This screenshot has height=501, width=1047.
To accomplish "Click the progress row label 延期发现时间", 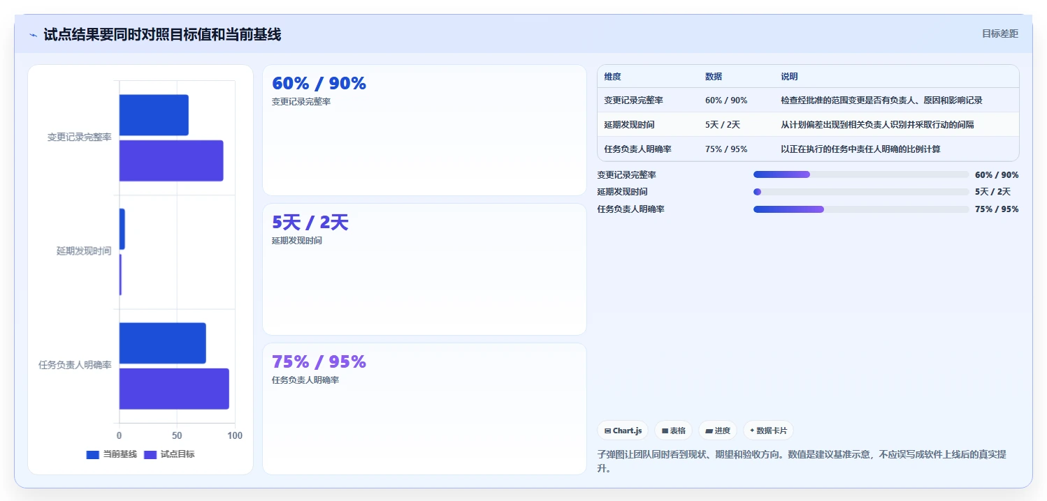I will click(623, 192).
